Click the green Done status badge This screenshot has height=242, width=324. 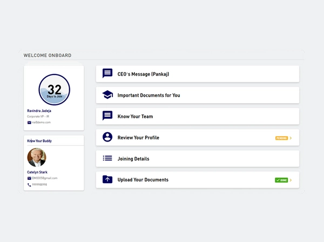point(281,180)
